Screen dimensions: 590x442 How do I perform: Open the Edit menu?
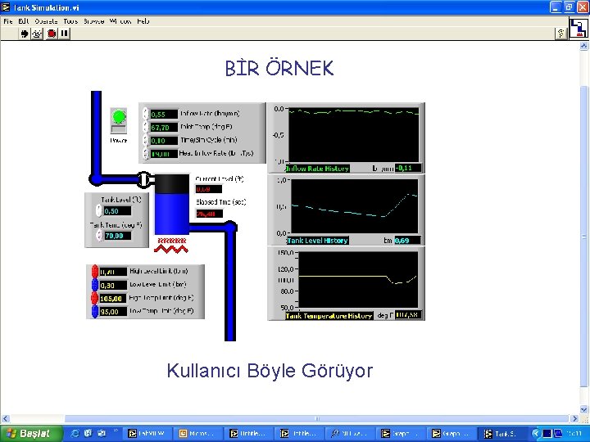pyautogui.click(x=23, y=21)
